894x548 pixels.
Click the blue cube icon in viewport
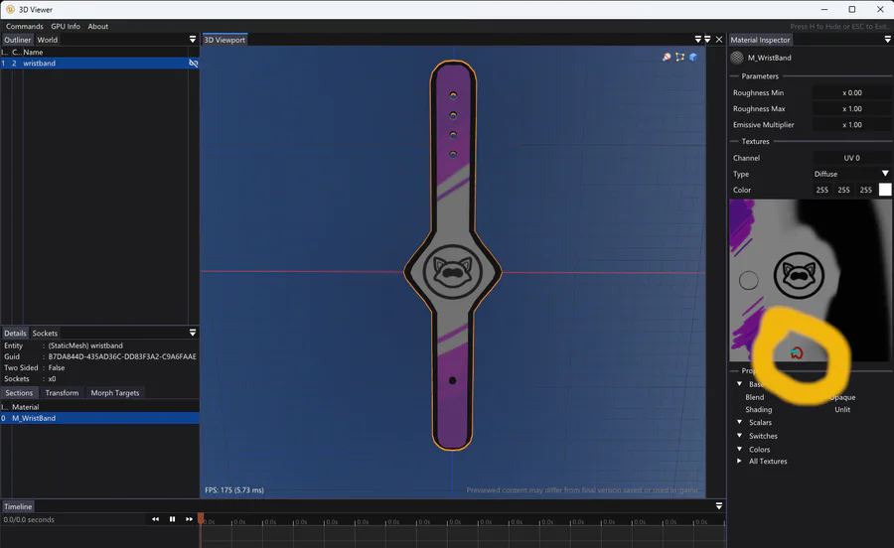point(693,57)
